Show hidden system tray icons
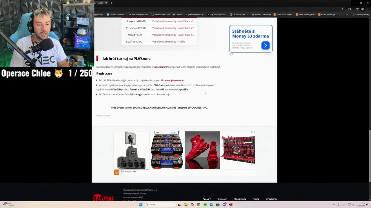 click(x=334, y=205)
